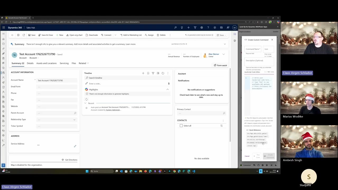Open the lightbulb assistant icon in top bar
Screen dimensions: 338x190
coord(182,27)
